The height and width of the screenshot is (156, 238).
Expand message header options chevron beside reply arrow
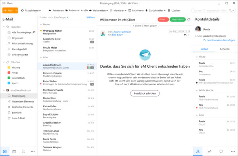pyautogui.click(x=189, y=35)
